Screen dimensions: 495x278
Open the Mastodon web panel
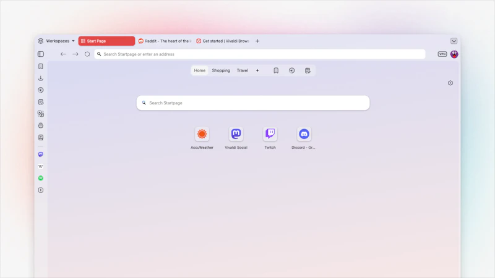41,154
